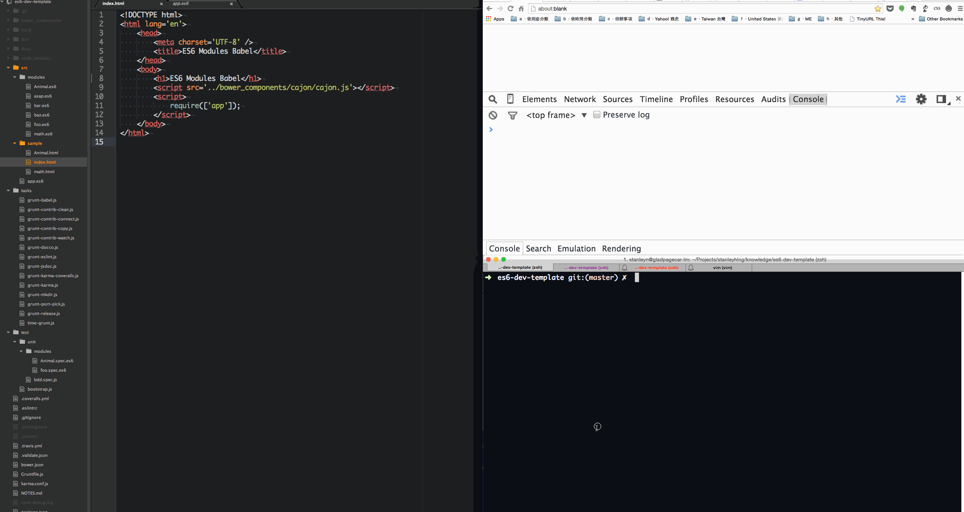The width and height of the screenshot is (964, 512).
Task: Toggle the drawer show-console icon
Action: [x=901, y=99]
